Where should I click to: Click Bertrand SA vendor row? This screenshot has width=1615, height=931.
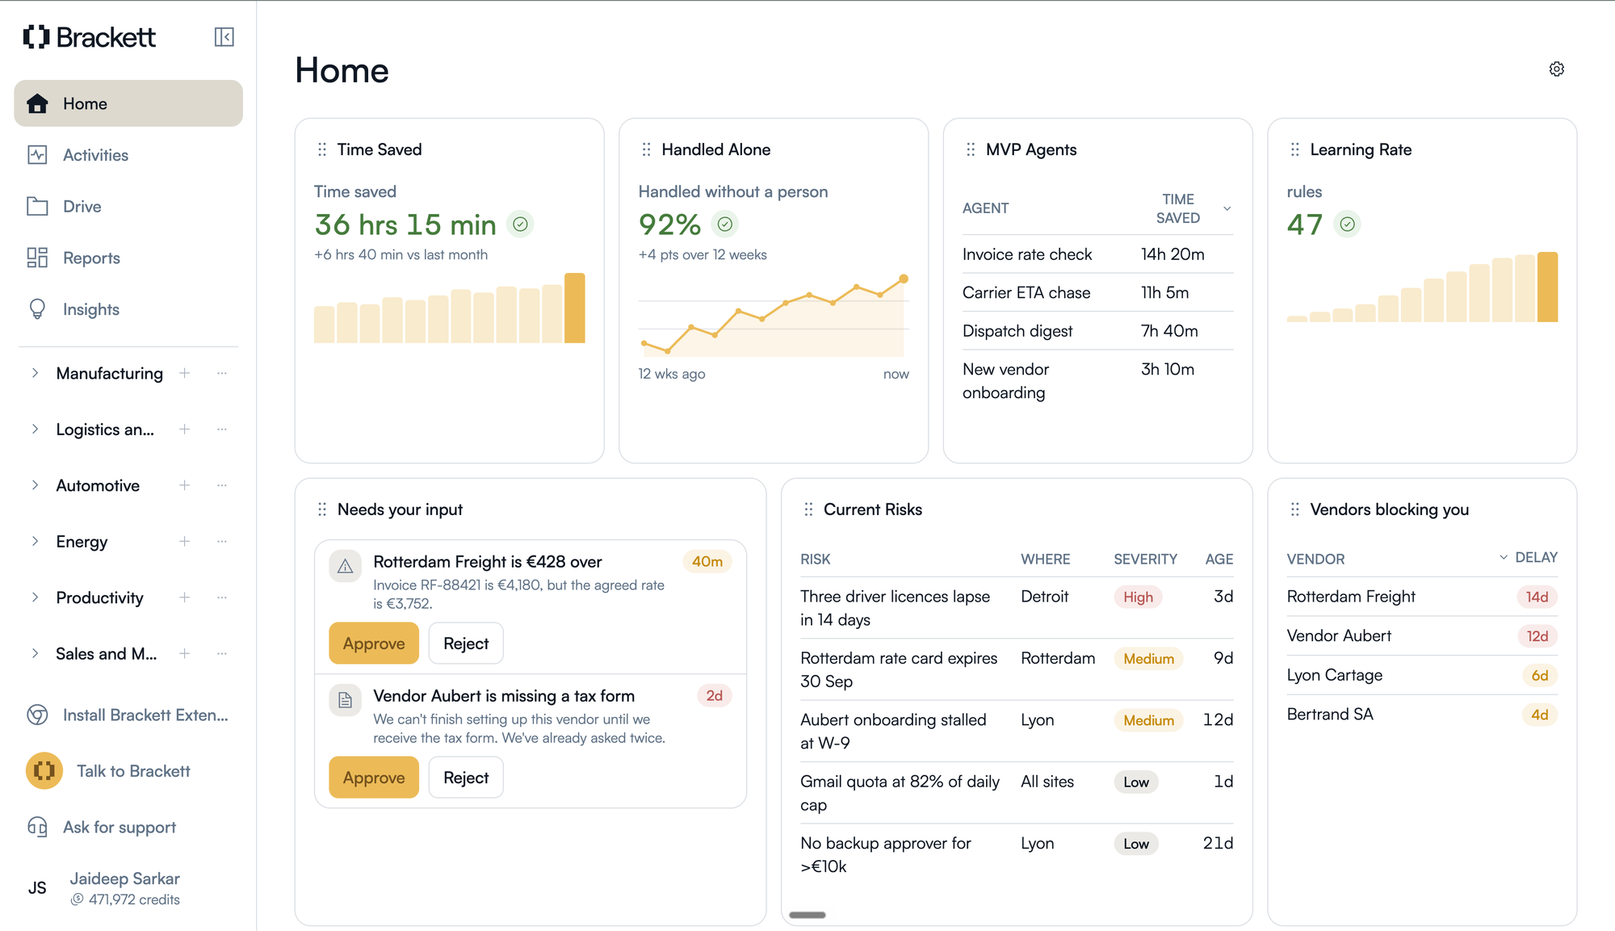click(x=1422, y=715)
